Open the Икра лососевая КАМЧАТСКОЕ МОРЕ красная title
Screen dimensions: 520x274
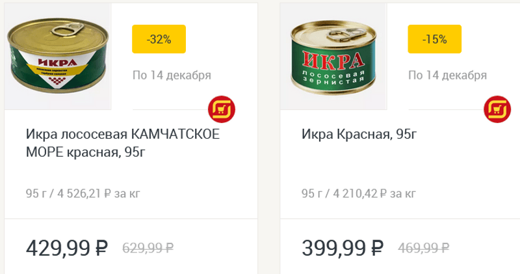click(123, 143)
